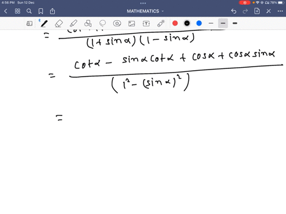This screenshot has width=286, height=214.
Task: Choose the blue pen color
Action: point(199,23)
